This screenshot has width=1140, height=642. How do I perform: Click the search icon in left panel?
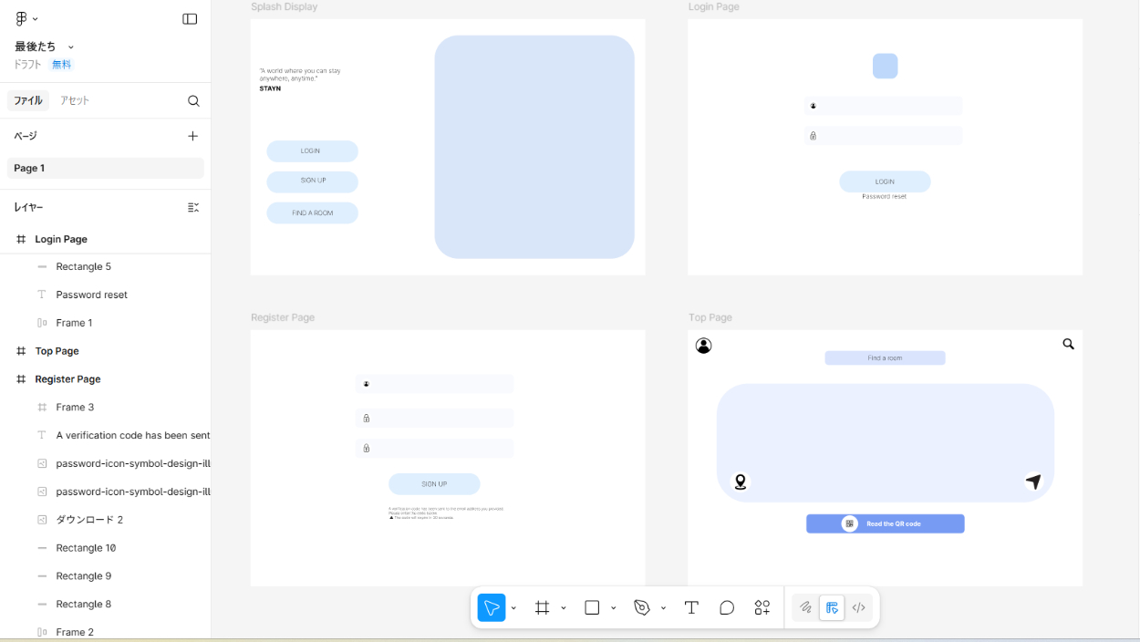(193, 101)
